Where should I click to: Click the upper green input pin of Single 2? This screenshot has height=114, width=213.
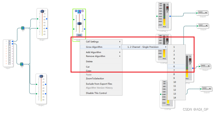[37, 84]
